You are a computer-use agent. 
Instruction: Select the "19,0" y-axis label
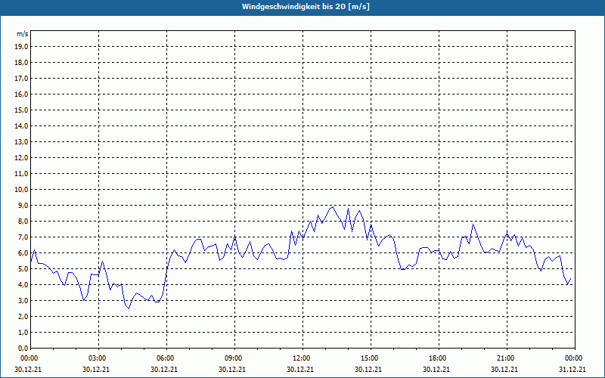click(21, 47)
